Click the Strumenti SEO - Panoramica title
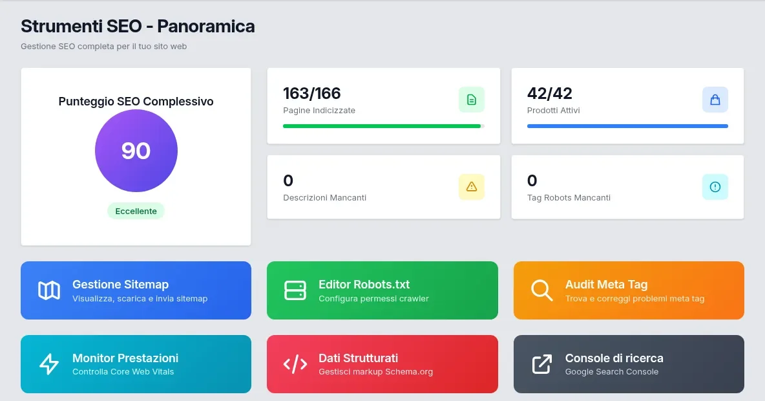Image resolution: width=765 pixels, height=401 pixels. [x=138, y=27]
